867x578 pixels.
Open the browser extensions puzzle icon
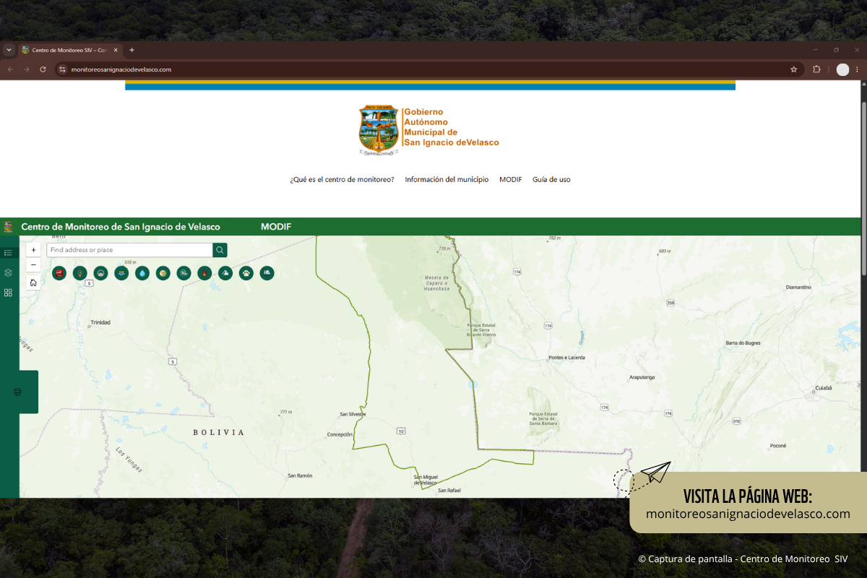[x=817, y=69]
